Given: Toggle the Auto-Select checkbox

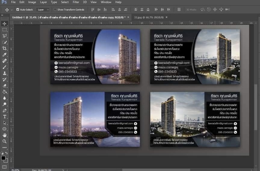Looking at the screenshot, I should coord(18,10).
